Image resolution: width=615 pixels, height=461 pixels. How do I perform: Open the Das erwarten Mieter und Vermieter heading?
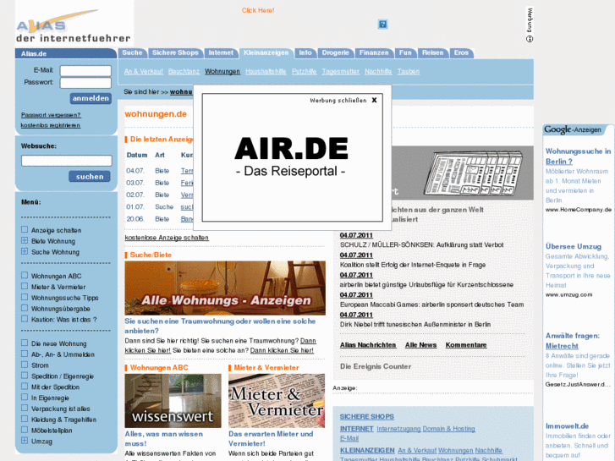[271, 439]
